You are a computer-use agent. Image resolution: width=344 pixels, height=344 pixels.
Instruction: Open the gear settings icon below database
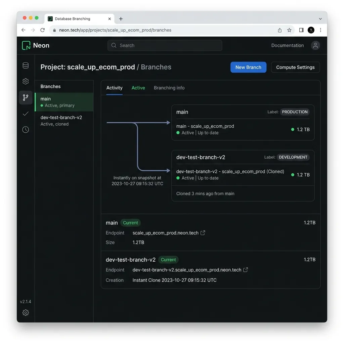click(x=26, y=81)
